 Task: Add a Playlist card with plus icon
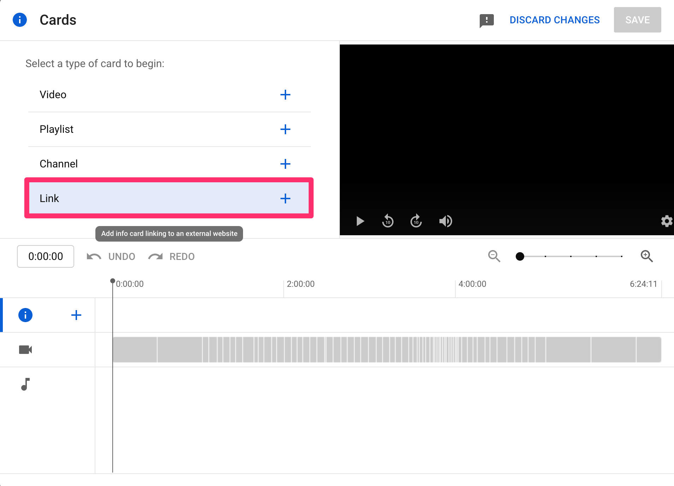[285, 129]
